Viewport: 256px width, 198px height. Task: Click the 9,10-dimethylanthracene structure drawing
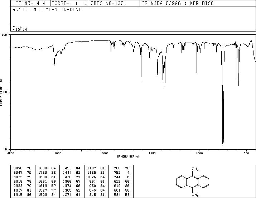[193, 182]
